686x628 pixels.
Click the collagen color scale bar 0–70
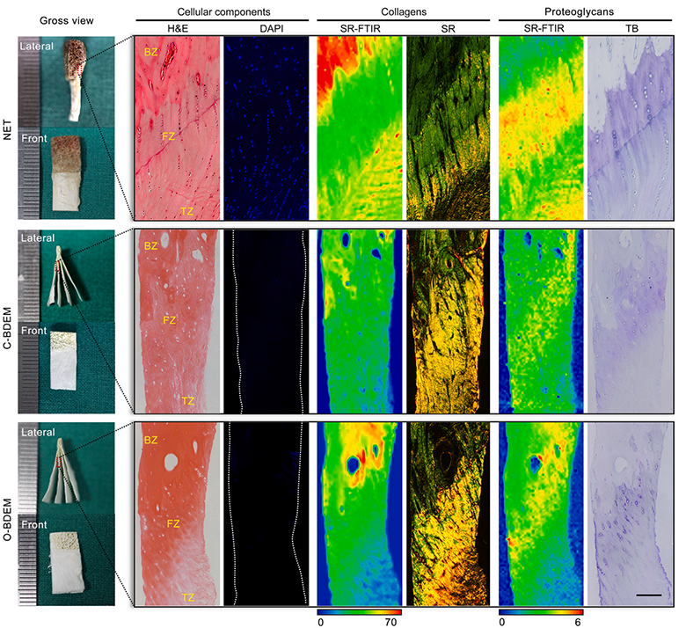359,610
